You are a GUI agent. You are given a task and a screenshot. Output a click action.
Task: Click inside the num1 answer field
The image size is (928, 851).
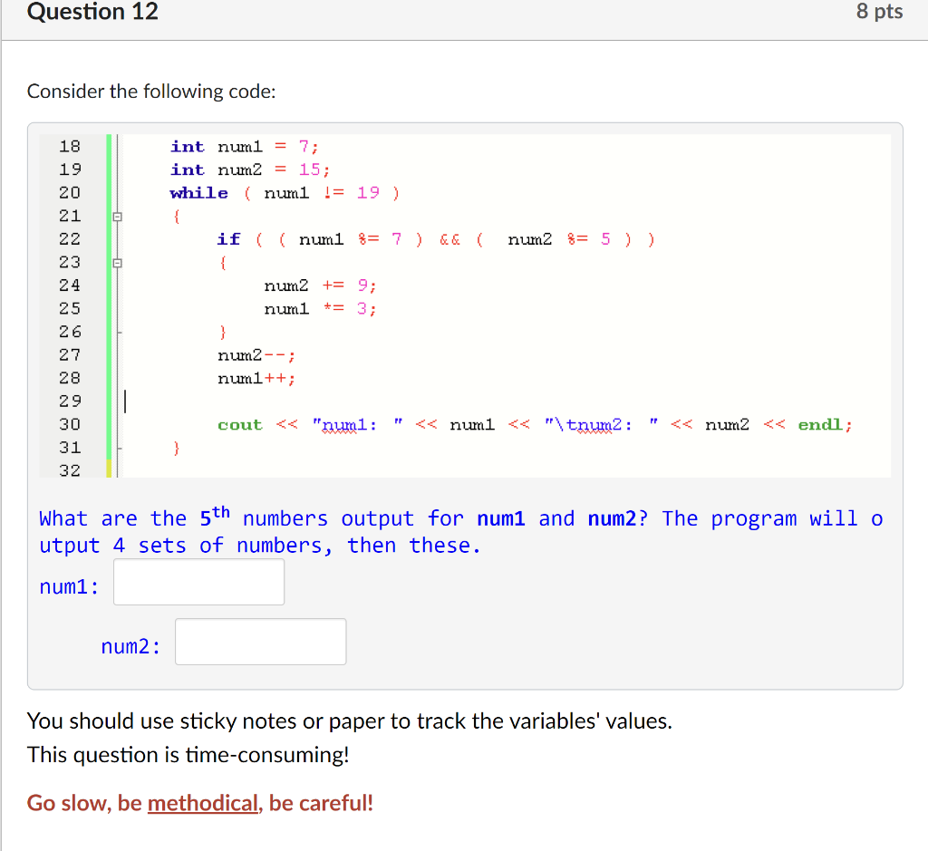[198, 583]
